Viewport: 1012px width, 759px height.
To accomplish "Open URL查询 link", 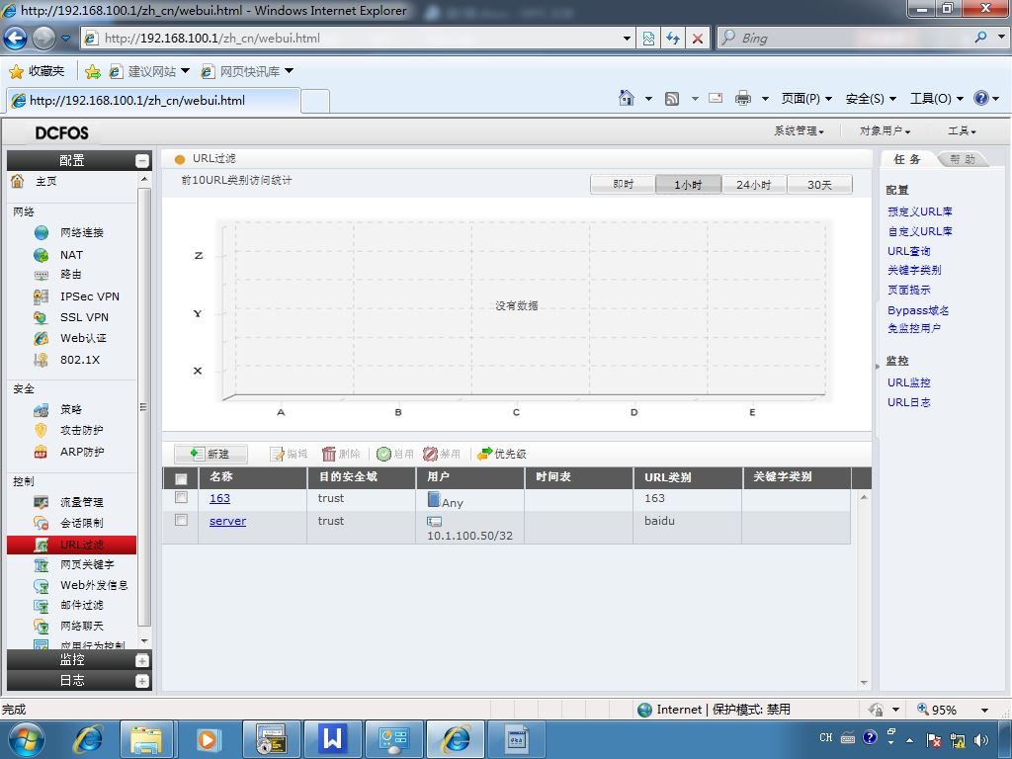I will 909,251.
